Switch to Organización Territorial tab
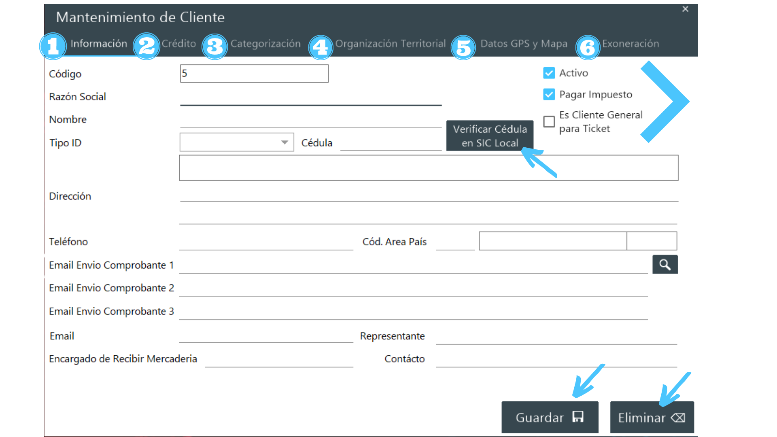 coord(390,44)
